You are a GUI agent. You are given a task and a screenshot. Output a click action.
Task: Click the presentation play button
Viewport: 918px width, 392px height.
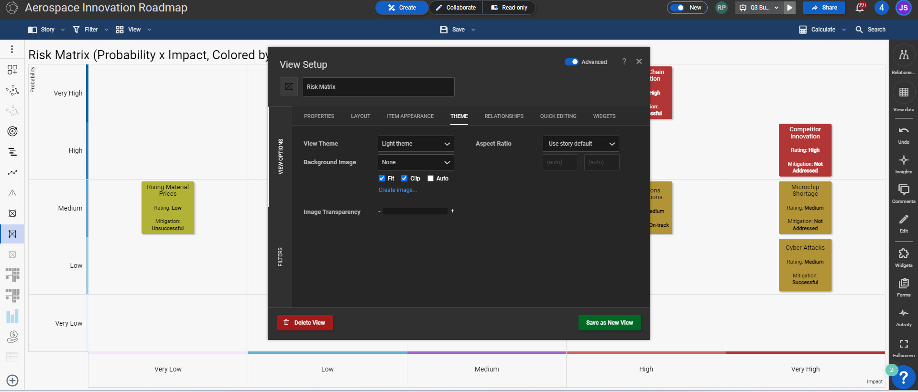coord(790,8)
